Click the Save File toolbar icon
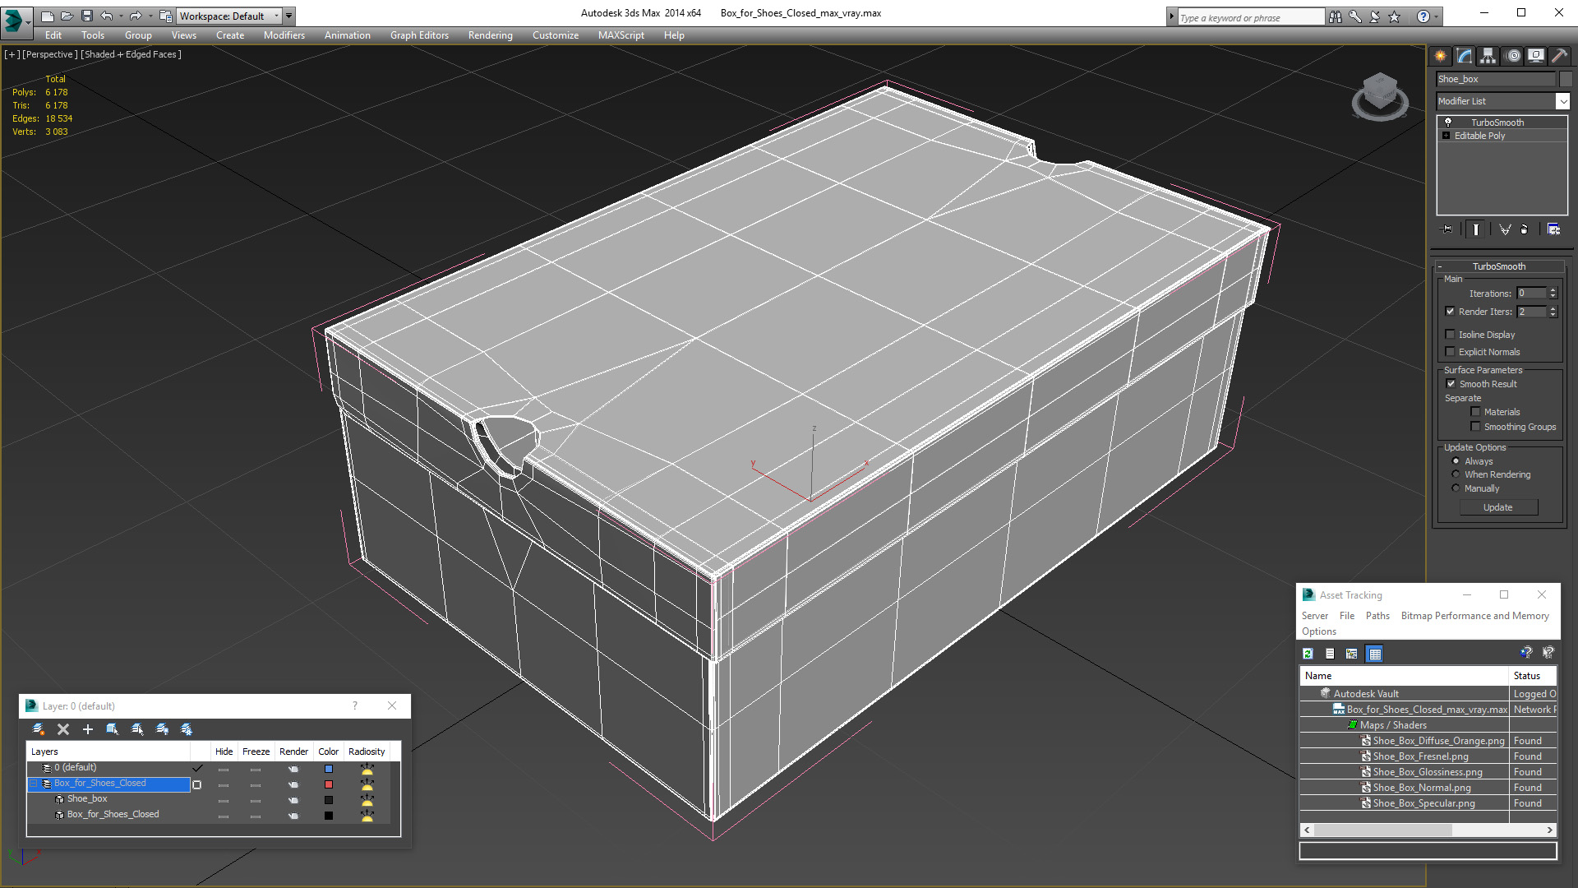Screen dimensions: 1578x888 [x=87, y=16]
